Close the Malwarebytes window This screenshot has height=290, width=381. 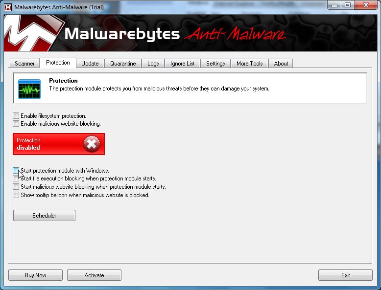(x=366, y=5)
